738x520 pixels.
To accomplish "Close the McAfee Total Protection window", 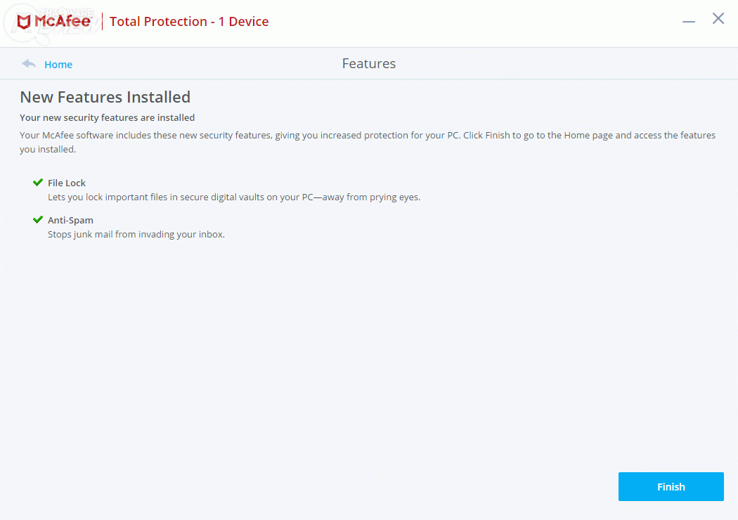I will [x=718, y=19].
